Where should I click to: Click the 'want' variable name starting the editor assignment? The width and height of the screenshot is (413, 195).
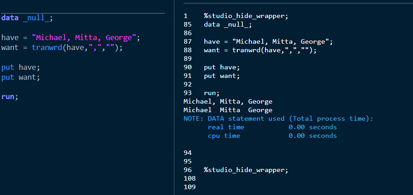point(9,48)
